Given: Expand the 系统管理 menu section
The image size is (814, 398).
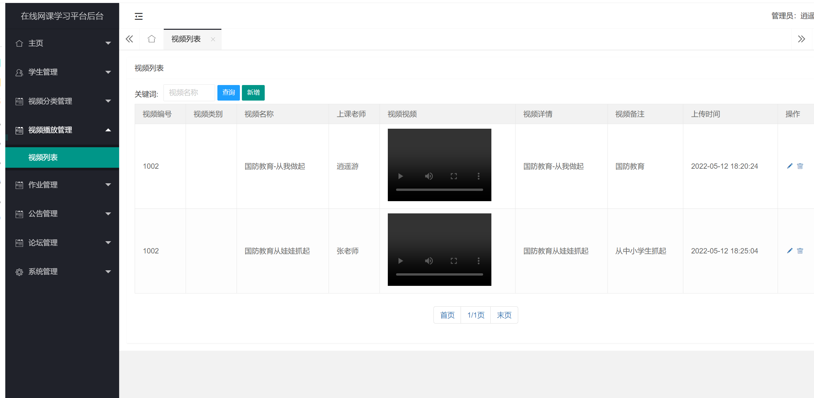Looking at the screenshot, I should click(62, 271).
